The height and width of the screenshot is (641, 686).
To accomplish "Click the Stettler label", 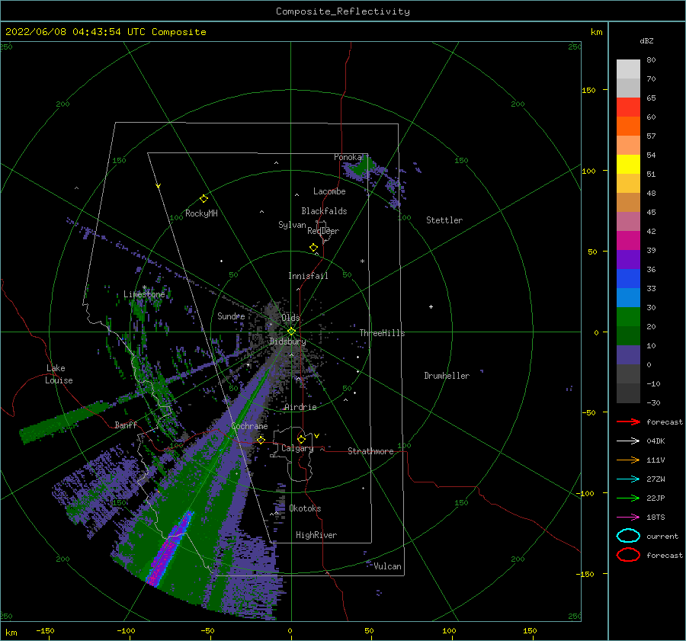I will 444,220.
